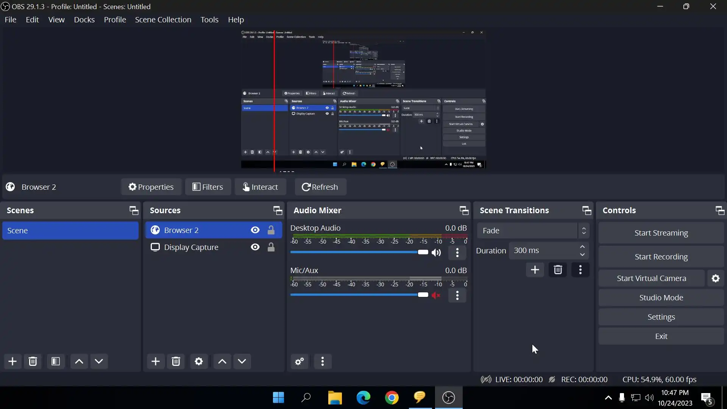Click Start Recording button
The height and width of the screenshot is (409, 727).
click(661, 257)
